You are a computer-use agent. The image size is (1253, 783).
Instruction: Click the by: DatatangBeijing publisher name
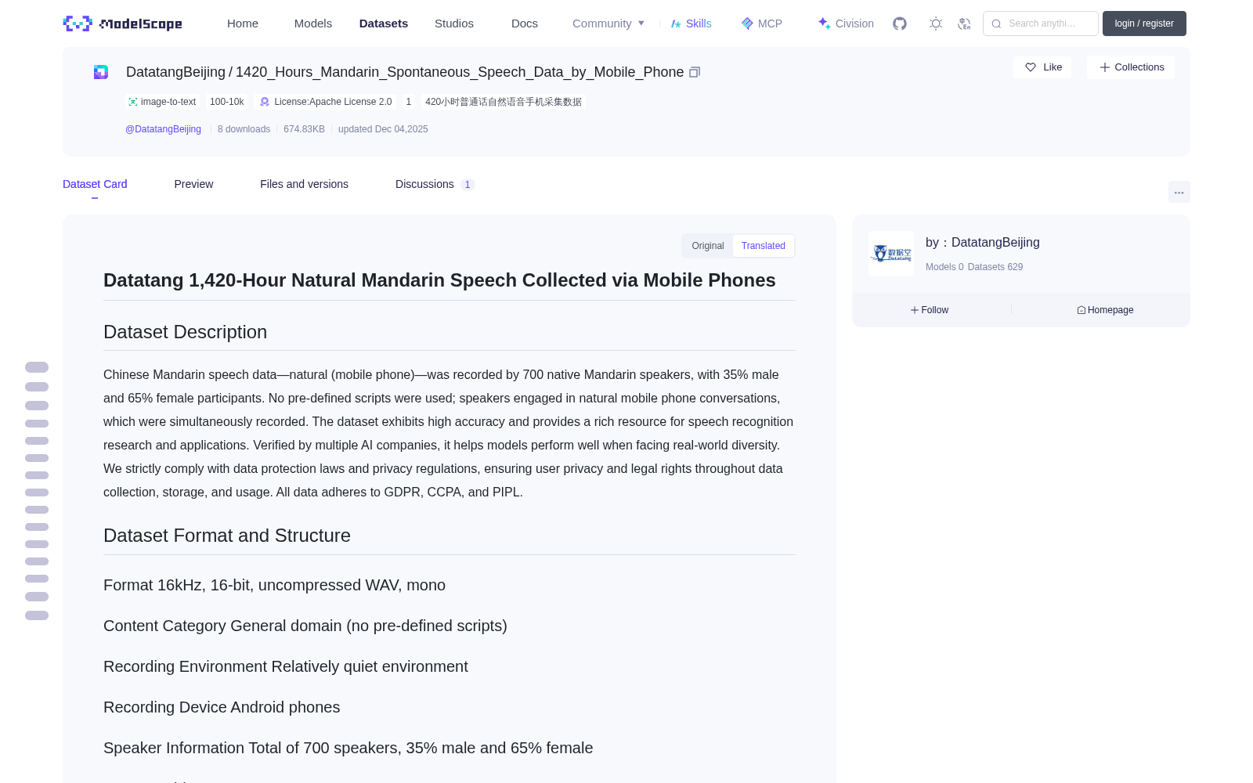983,243
